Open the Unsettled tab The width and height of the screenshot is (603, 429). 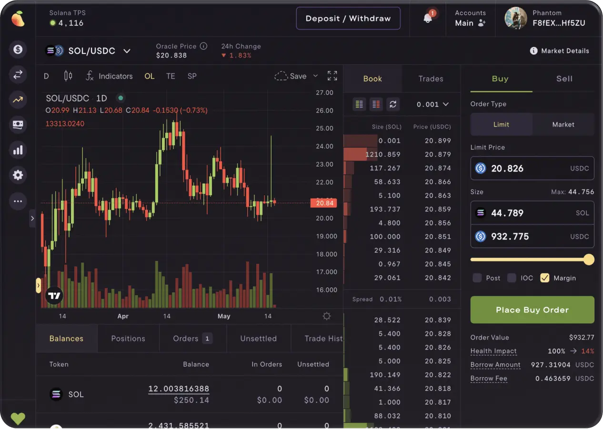coord(259,339)
